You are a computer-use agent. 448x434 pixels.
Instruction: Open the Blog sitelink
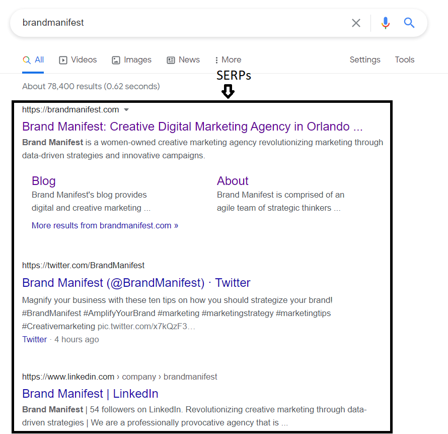(x=44, y=181)
